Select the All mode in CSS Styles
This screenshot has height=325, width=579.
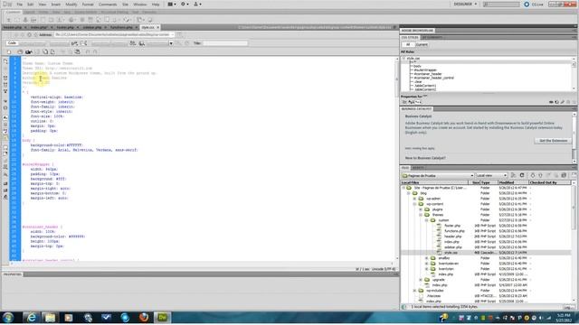(x=408, y=44)
